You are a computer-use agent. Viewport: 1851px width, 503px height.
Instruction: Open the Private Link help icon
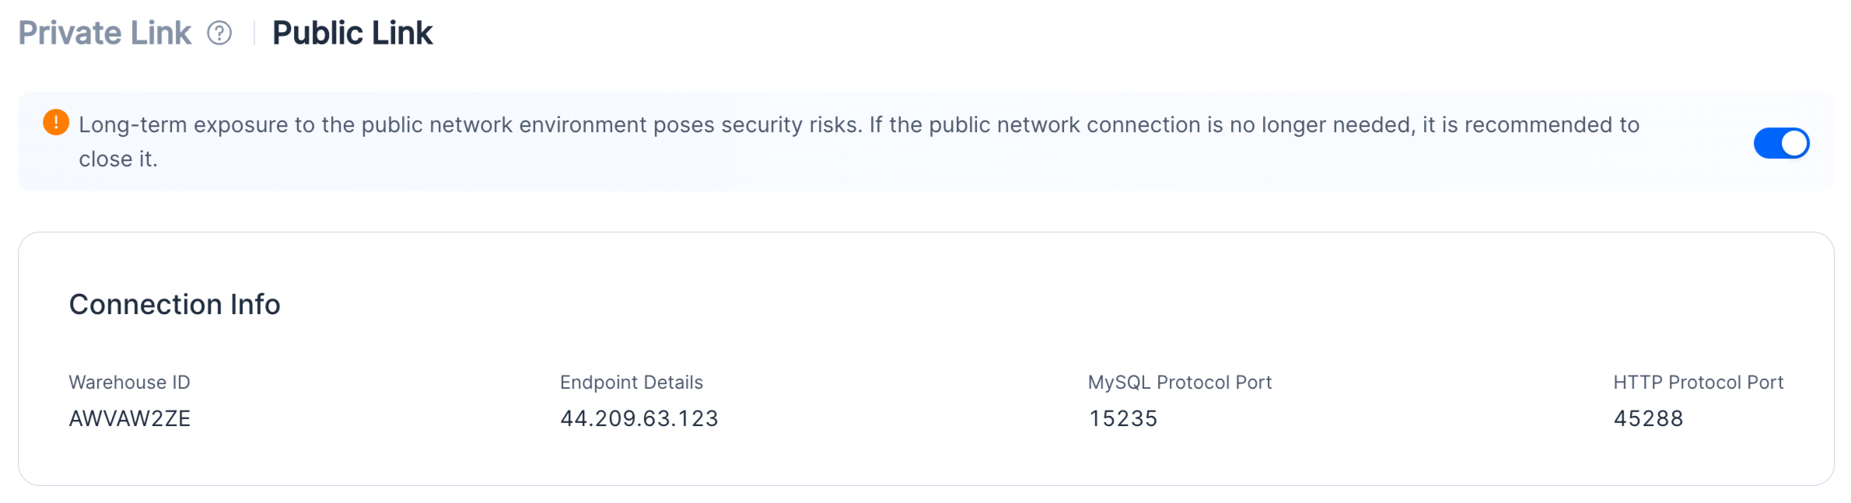point(219,33)
